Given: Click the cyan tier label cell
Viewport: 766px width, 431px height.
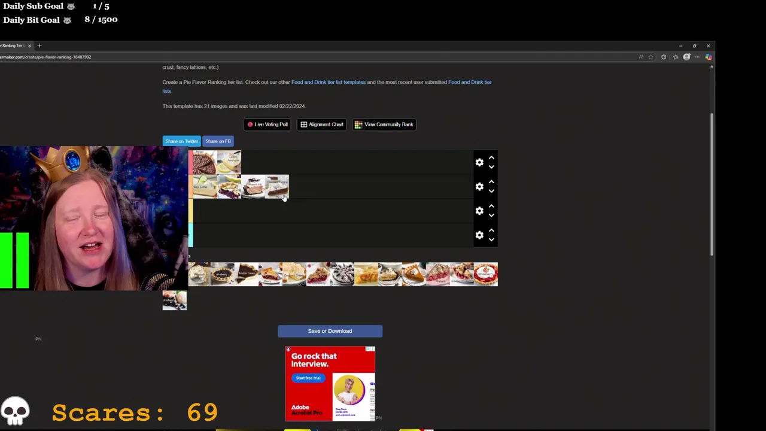Looking at the screenshot, I should coord(190,235).
